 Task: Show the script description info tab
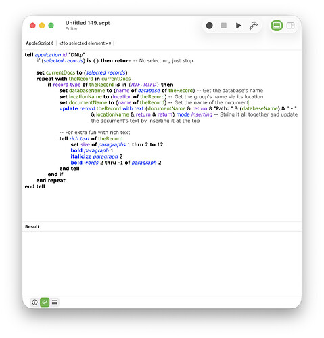click(34, 302)
